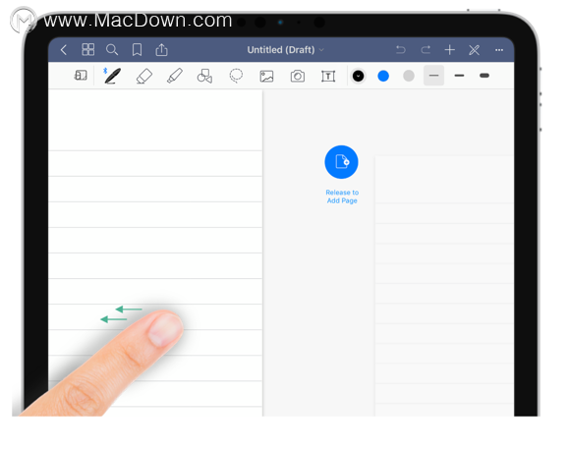Select the thickest stroke width

(484, 76)
